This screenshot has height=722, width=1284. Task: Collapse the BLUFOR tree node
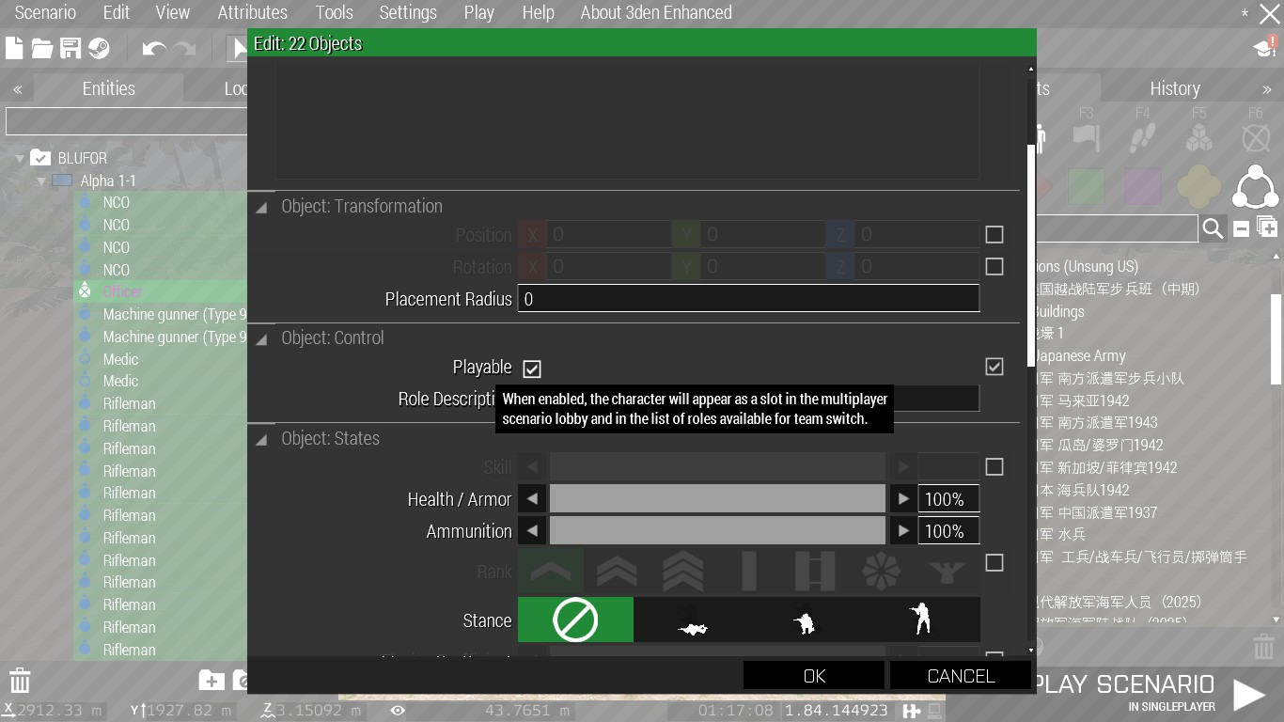(19, 159)
